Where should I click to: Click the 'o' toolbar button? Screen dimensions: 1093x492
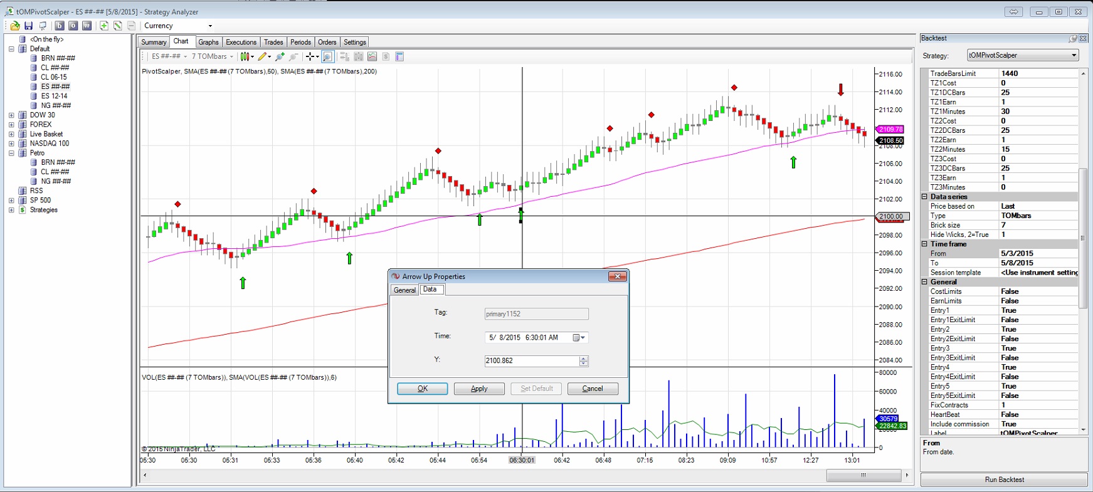point(73,26)
